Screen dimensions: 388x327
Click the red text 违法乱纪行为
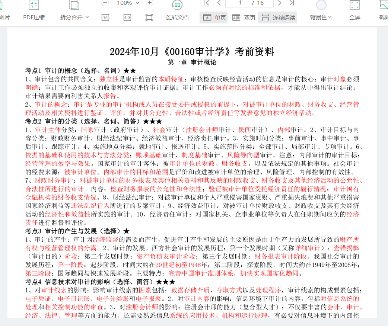click(x=90, y=206)
